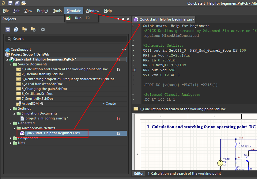
Task: Open the Projects panel options dropdown arrow
Action: pos(118,19)
